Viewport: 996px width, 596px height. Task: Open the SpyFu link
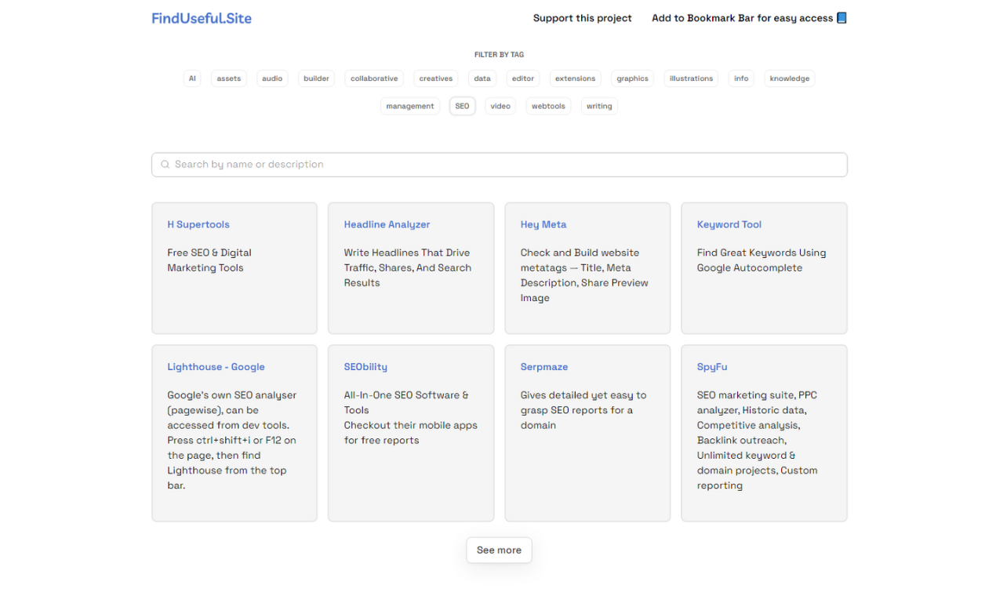(x=712, y=367)
